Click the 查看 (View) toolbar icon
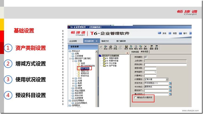Image resolution: width=203 pixels, height=114 pixels. tap(156, 47)
